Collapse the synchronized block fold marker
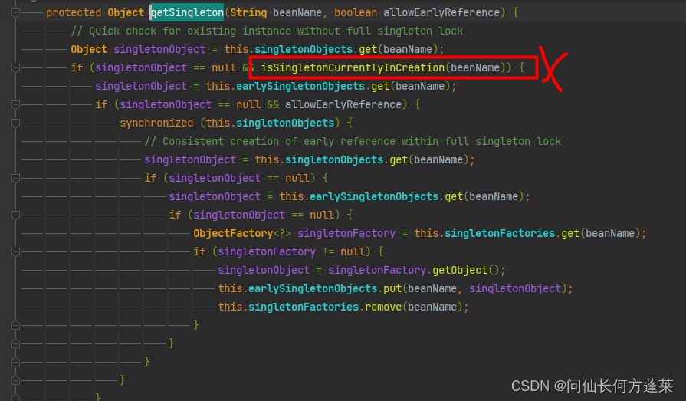This screenshot has width=686, height=401. tap(15, 123)
